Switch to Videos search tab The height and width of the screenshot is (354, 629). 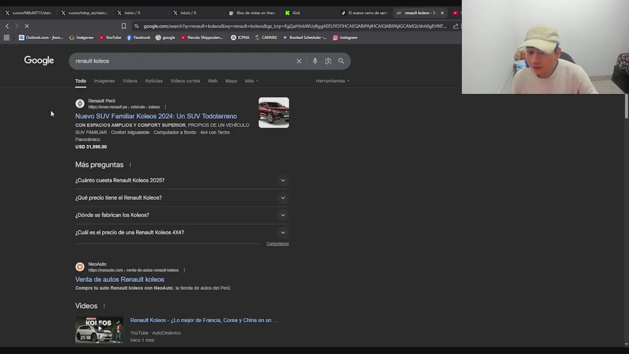coord(130,81)
